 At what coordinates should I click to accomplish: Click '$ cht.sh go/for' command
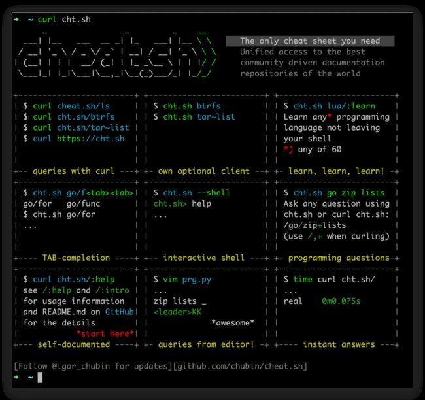pyautogui.click(x=59, y=214)
